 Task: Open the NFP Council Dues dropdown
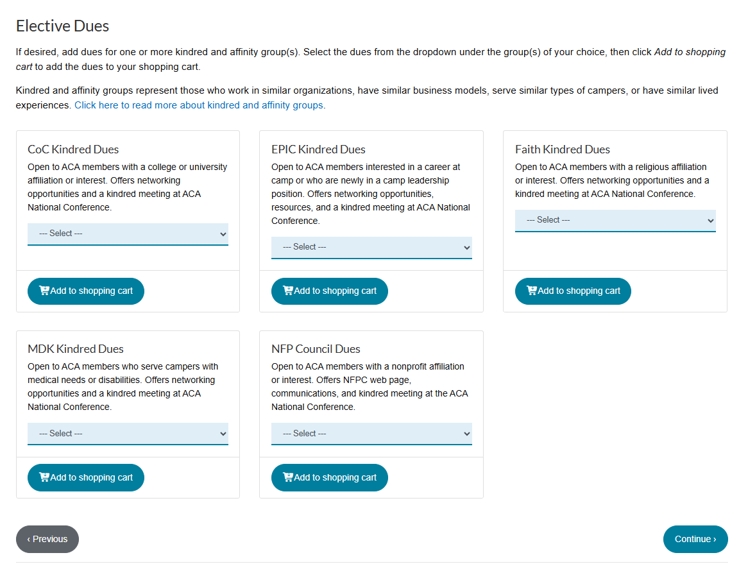pos(371,434)
